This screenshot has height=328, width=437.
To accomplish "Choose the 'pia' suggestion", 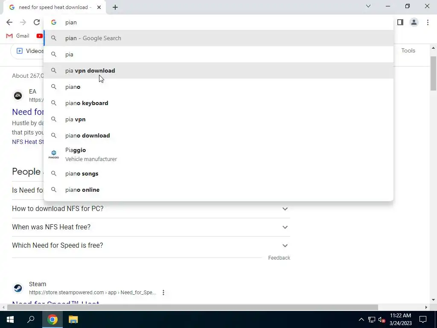I will coord(218,54).
